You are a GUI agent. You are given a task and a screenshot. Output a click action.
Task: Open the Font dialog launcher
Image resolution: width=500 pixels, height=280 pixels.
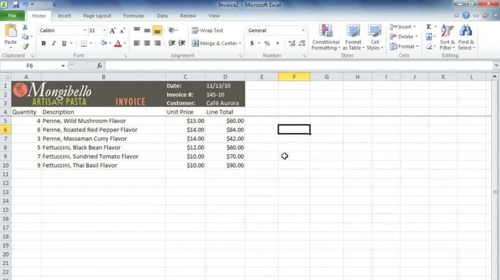[x=125, y=56]
